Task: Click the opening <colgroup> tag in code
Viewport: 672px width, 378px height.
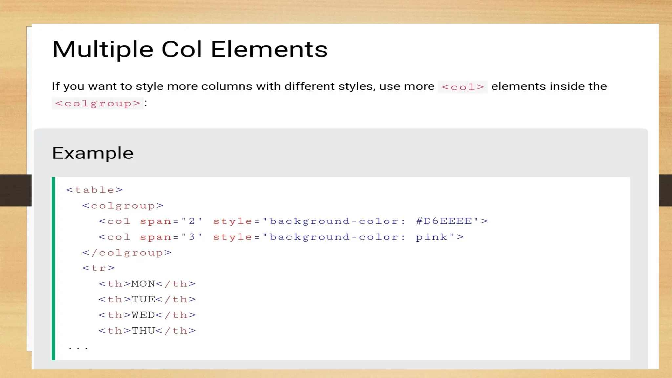Action: [122, 206]
